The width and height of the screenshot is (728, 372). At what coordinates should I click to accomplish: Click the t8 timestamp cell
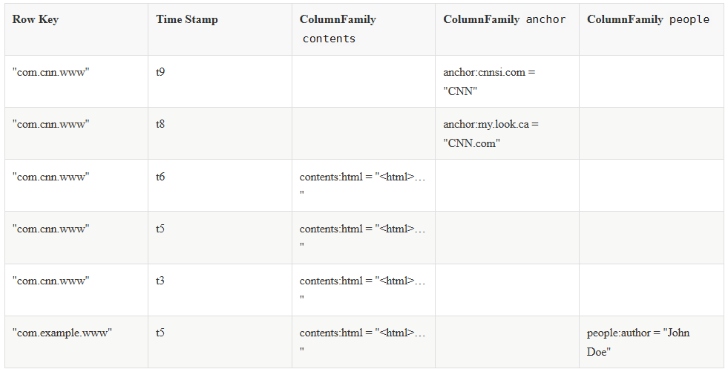[x=161, y=125]
